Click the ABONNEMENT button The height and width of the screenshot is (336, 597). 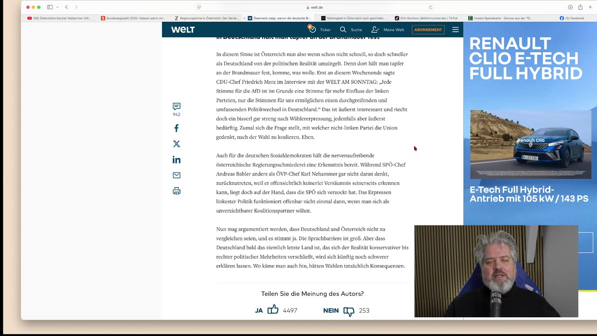click(x=428, y=30)
